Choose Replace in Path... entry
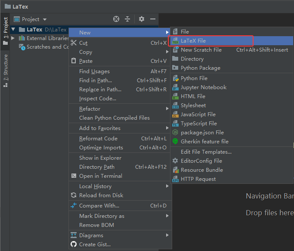 pos(119,89)
